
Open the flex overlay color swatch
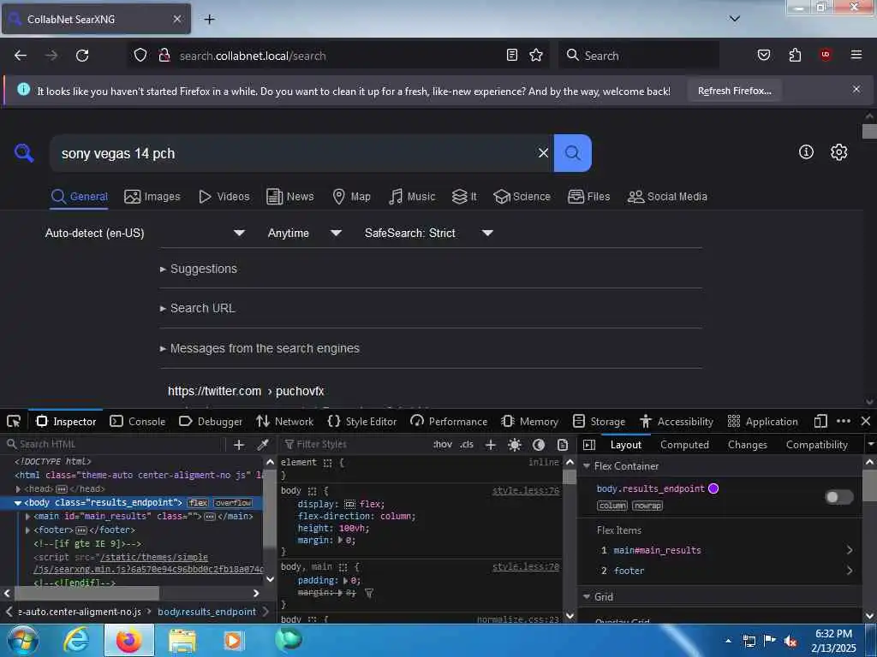point(713,488)
